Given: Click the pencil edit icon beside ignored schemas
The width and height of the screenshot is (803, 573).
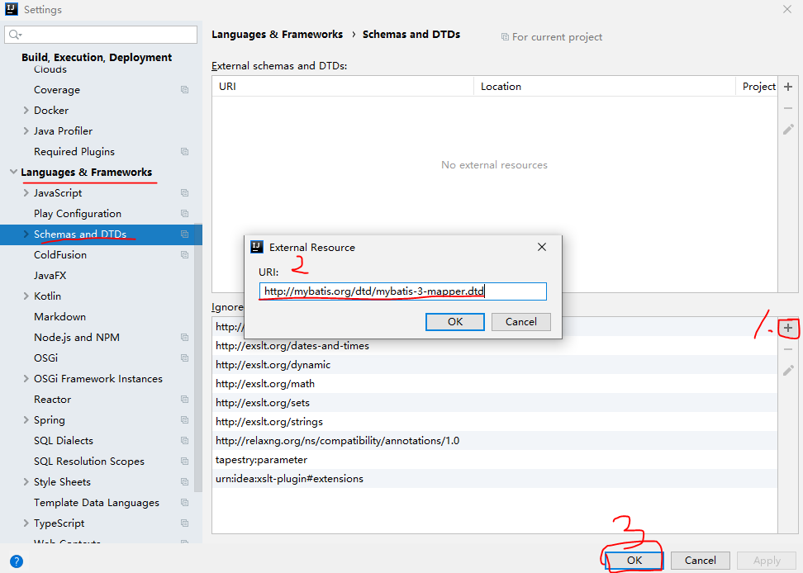Looking at the screenshot, I should [x=788, y=370].
